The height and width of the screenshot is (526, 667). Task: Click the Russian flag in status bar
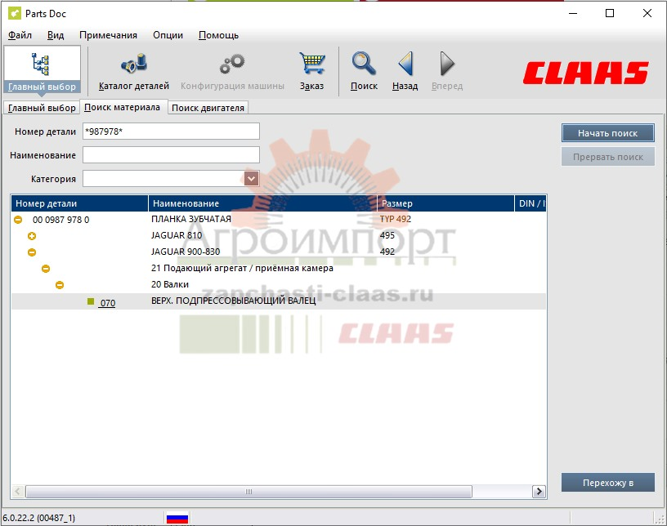177,518
